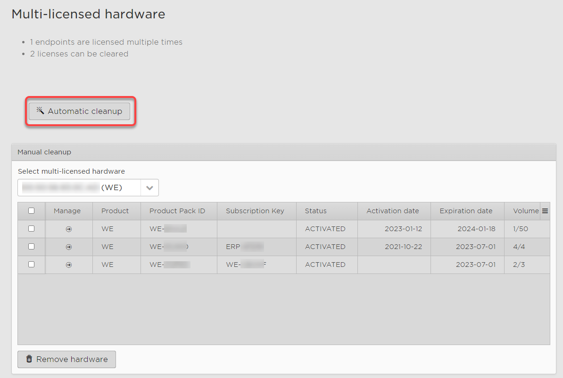Open manage arrow for the 1/50 volume row
The width and height of the screenshot is (563, 378).
69,229
